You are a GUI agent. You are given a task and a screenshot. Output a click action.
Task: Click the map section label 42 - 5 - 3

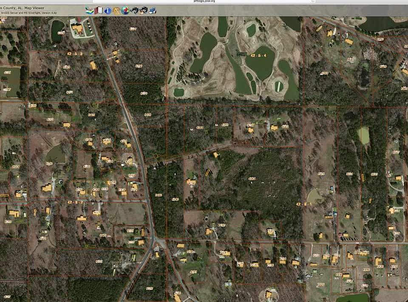(75, 54)
